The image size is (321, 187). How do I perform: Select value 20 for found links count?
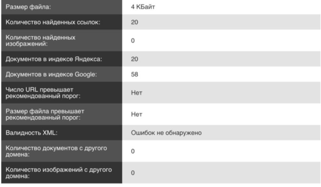pyautogui.click(x=134, y=22)
